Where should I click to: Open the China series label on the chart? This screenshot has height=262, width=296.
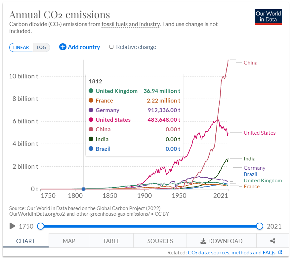pos(250,63)
